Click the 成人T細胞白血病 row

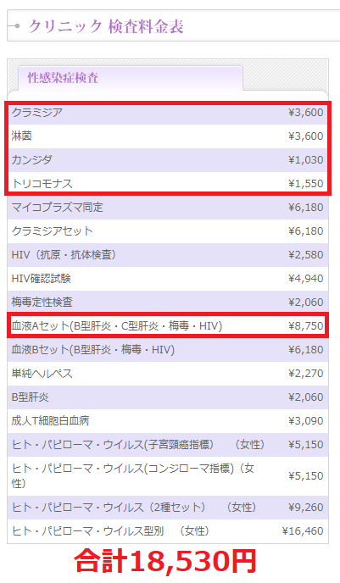pos(168,421)
